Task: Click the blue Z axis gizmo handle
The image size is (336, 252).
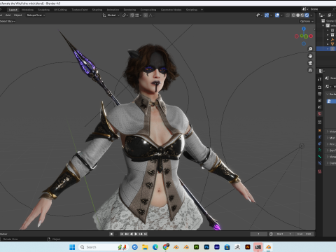Action: pyautogui.click(x=304, y=29)
